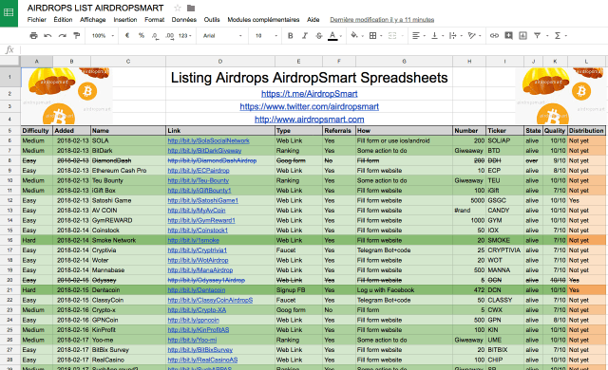Open the SolaSocialNetwork bit.ly link

pos(209,140)
